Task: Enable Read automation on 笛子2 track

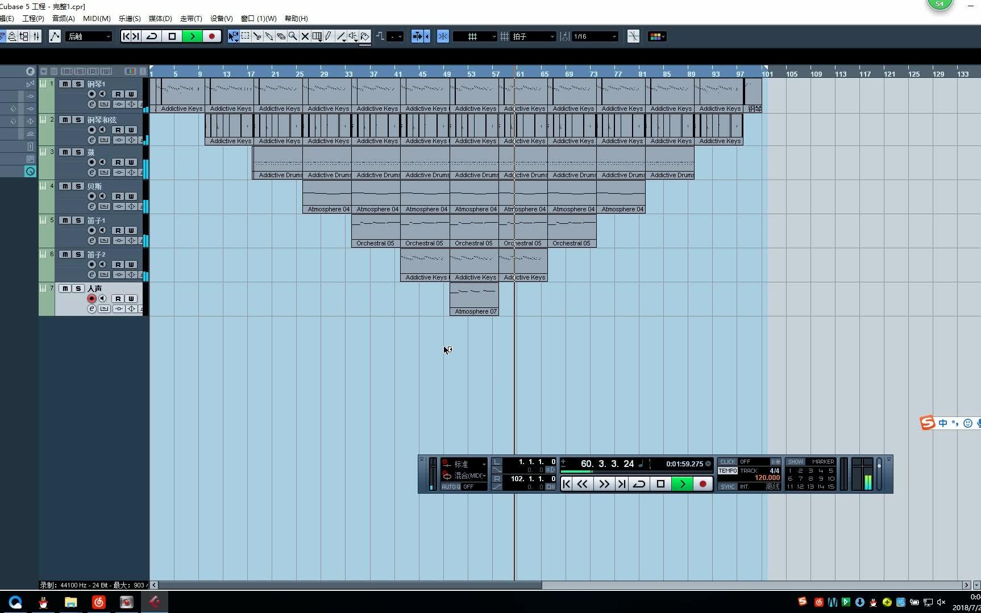Action: click(x=118, y=265)
